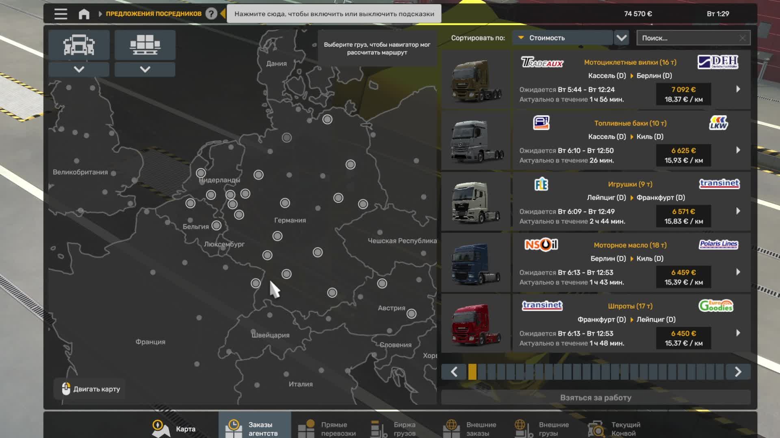
Task: Select the source company logo for Топливные баки
Action: (541, 122)
